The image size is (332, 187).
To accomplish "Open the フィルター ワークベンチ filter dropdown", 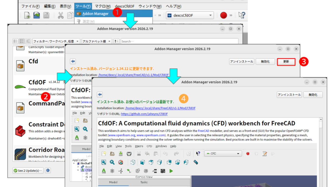I will (x=56, y=41).
